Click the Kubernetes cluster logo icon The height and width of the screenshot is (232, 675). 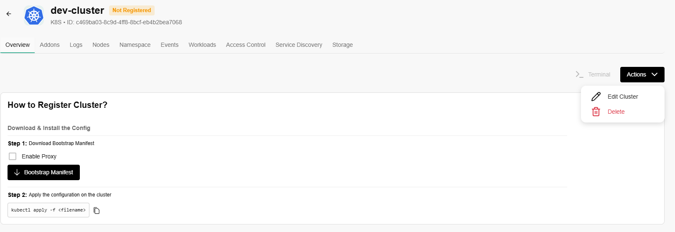[34, 16]
